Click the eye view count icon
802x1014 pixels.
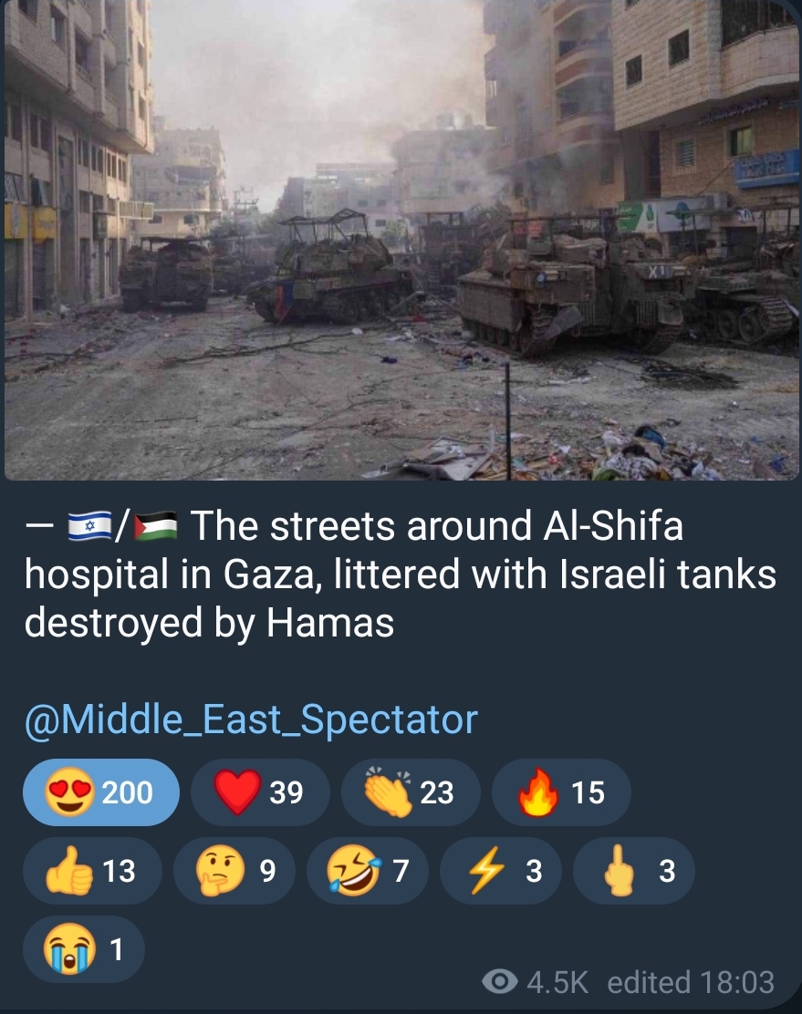pyautogui.click(x=500, y=982)
